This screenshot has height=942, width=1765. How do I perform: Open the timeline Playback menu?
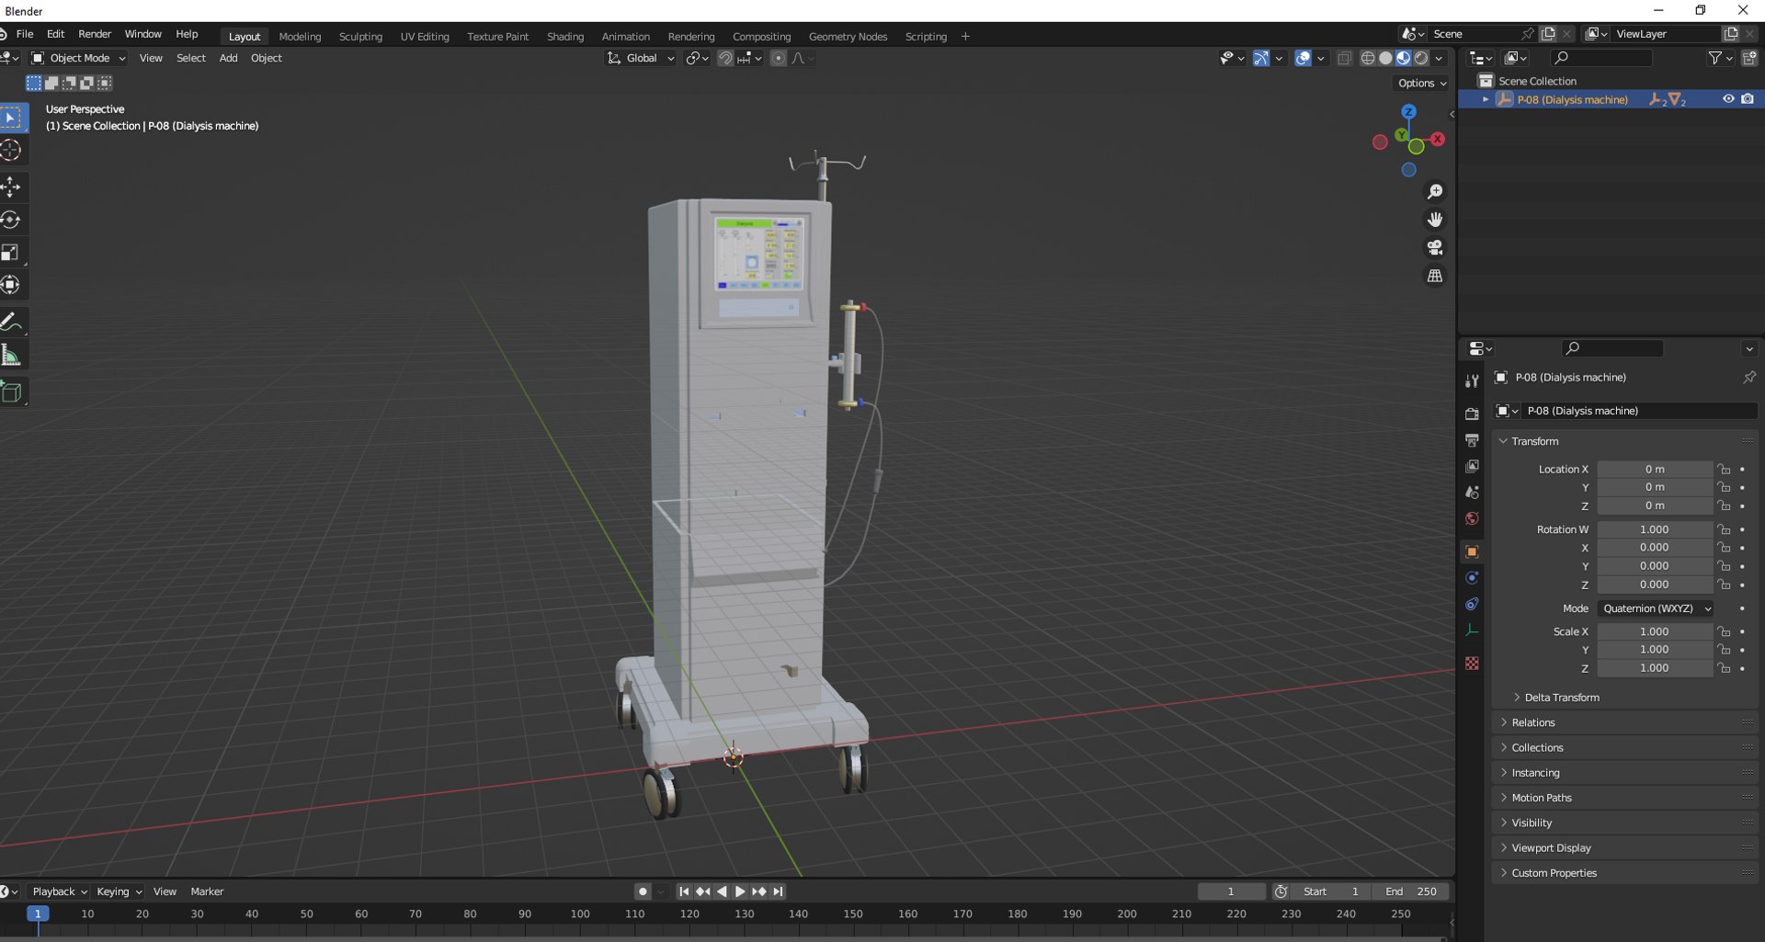[60, 891]
